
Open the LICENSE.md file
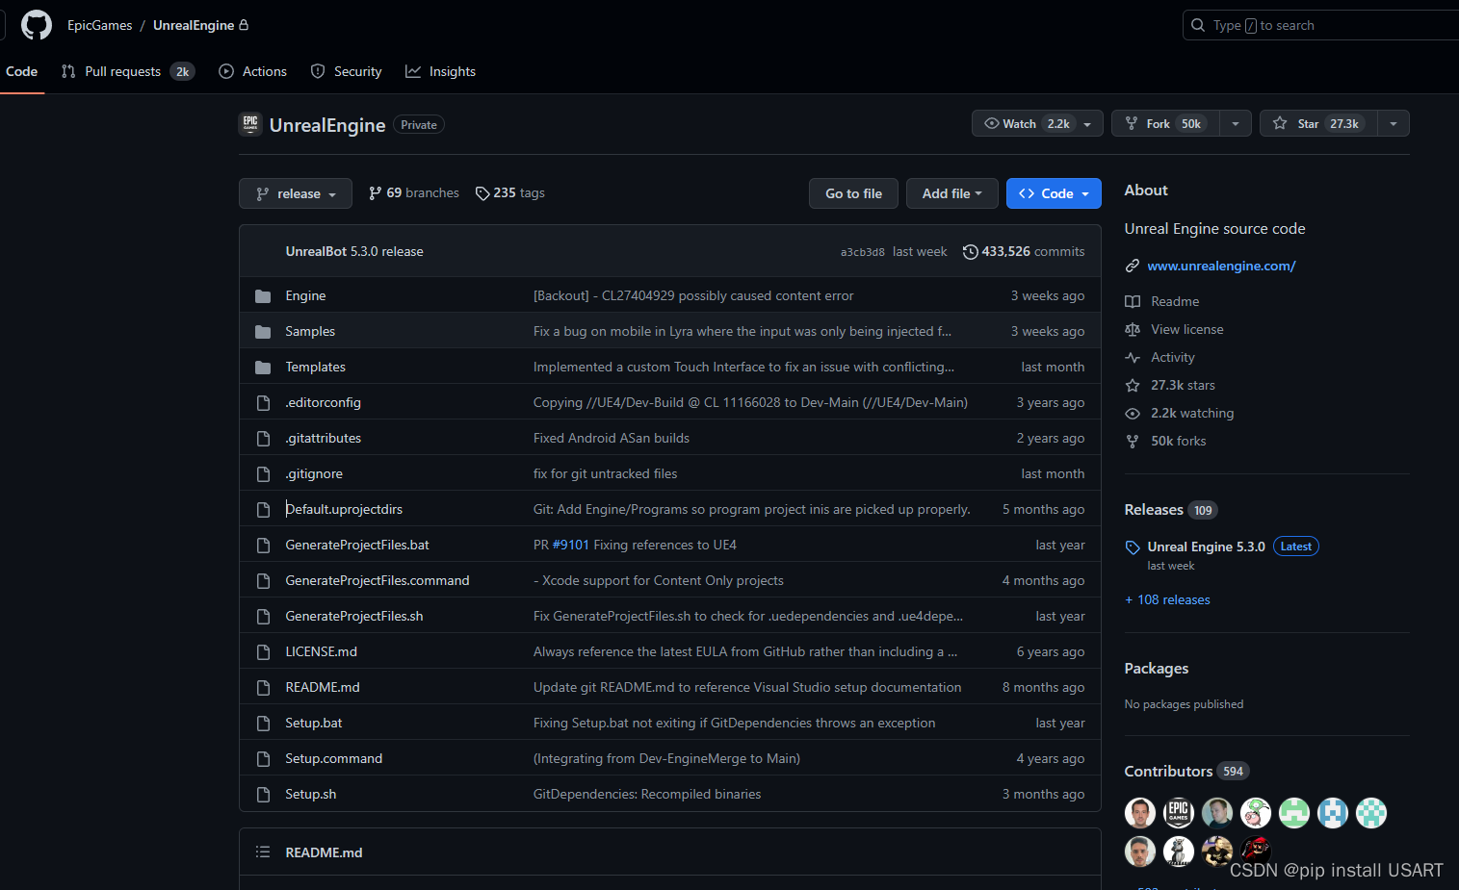[x=321, y=652]
